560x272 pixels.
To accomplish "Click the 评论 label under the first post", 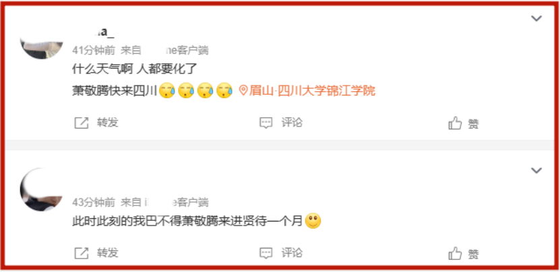I will point(292,123).
